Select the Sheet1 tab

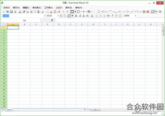[x=9, y=110]
